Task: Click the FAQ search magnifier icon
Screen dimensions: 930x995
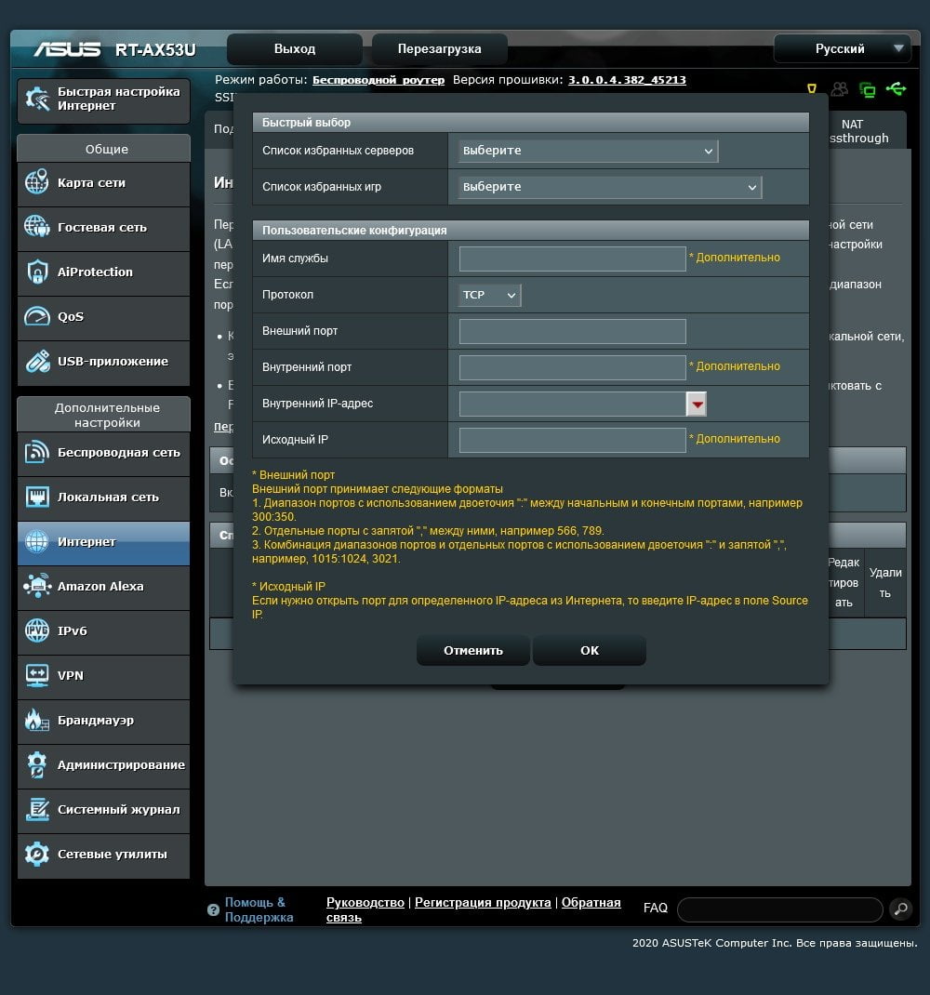Action: [x=901, y=909]
